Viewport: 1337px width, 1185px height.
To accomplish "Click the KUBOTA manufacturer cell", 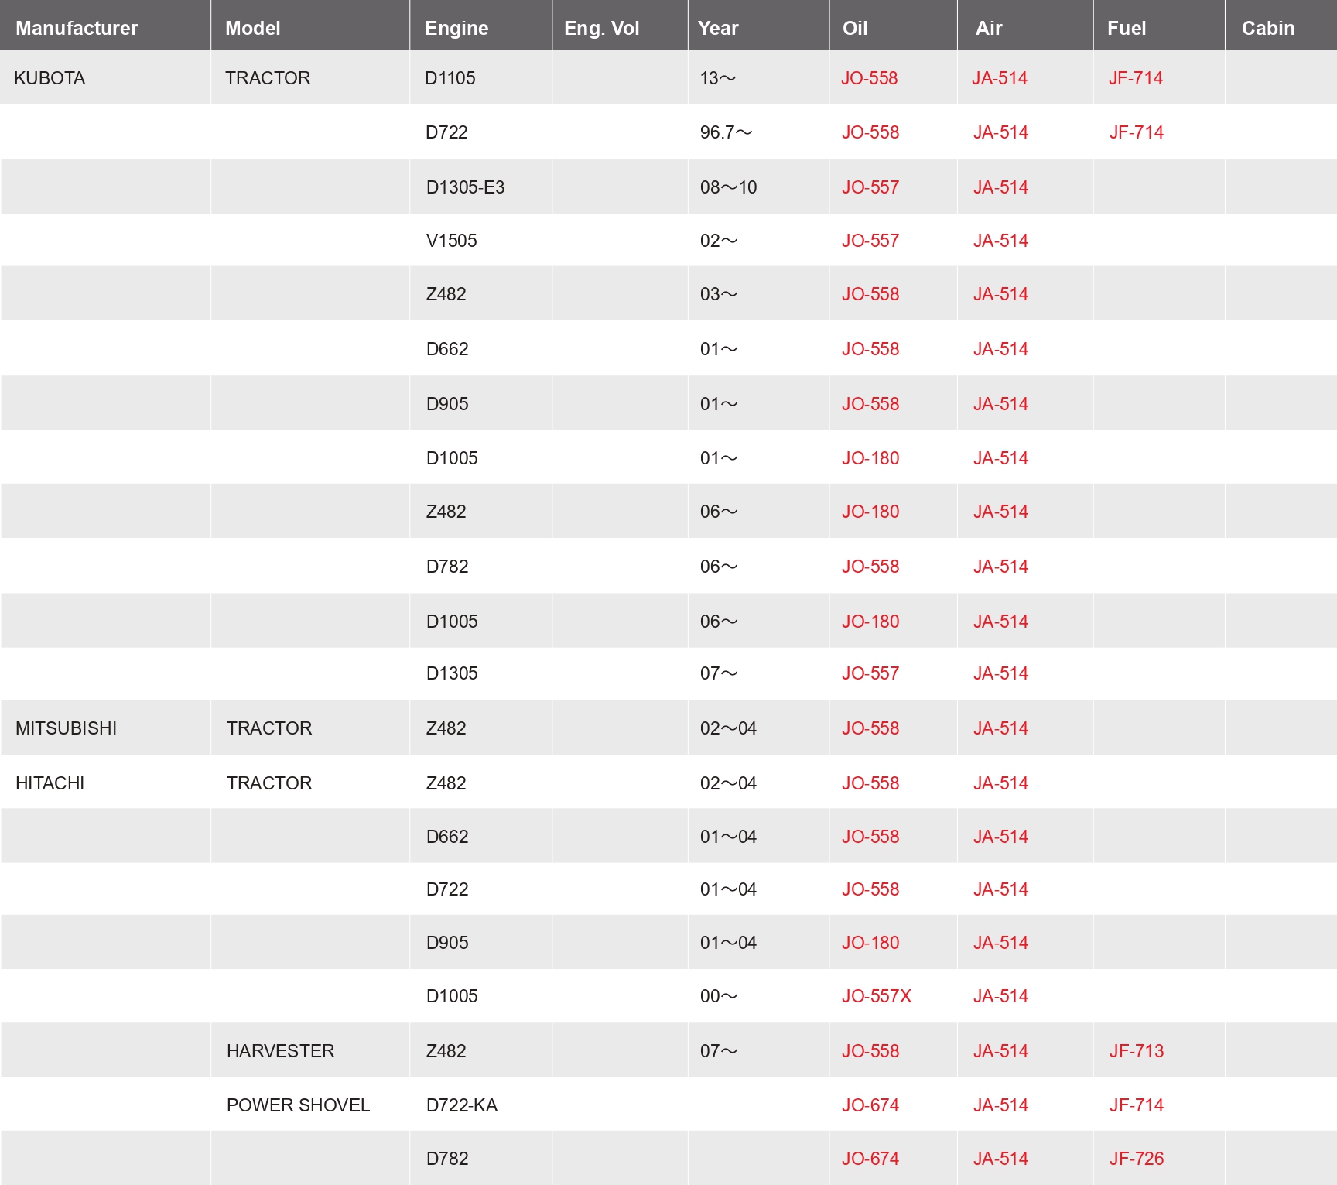I will (x=50, y=78).
